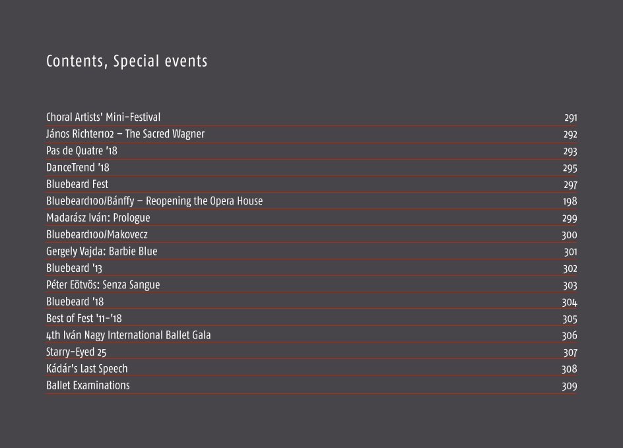Screen dimensions: 623x448
Task: Open the Choral Artists' Mini-Festival entry
Action: point(311,117)
